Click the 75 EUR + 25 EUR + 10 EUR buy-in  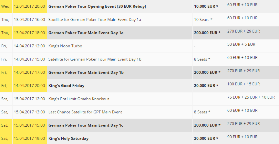pyautogui.click(x=251, y=97)
